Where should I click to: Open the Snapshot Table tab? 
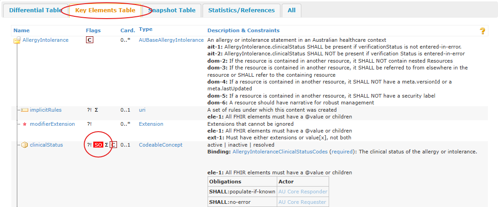coord(172,10)
